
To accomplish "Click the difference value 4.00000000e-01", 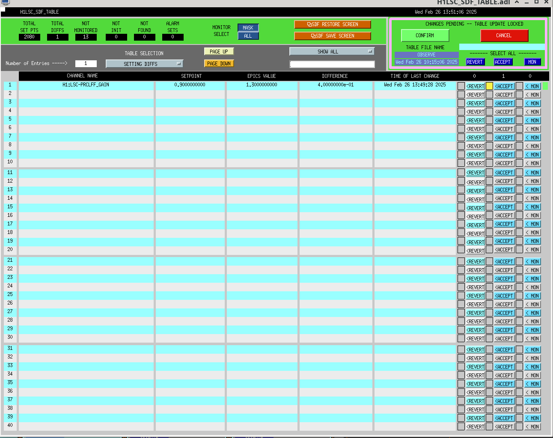I will pos(336,85).
